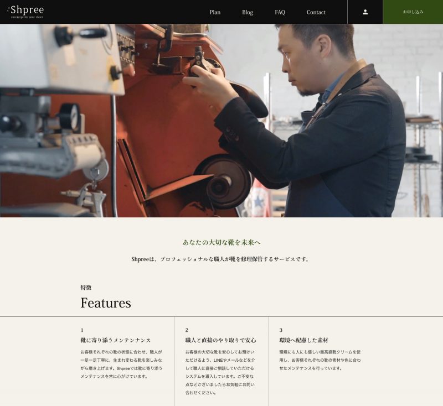Open the Plan menu item
This screenshot has height=406, width=443.
(x=215, y=12)
